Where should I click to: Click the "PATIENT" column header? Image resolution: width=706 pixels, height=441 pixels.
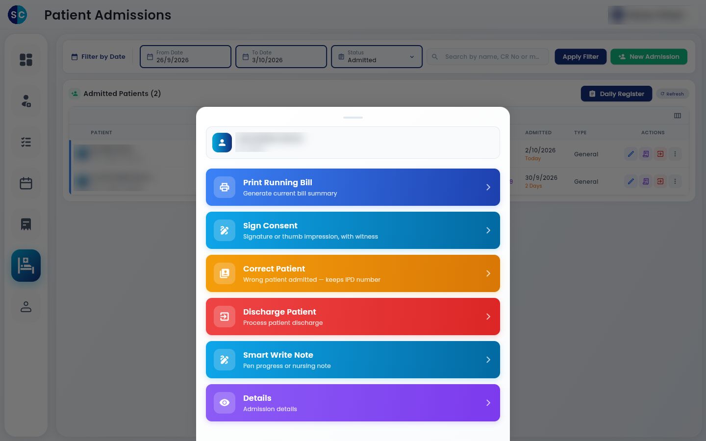tap(101, 133)
